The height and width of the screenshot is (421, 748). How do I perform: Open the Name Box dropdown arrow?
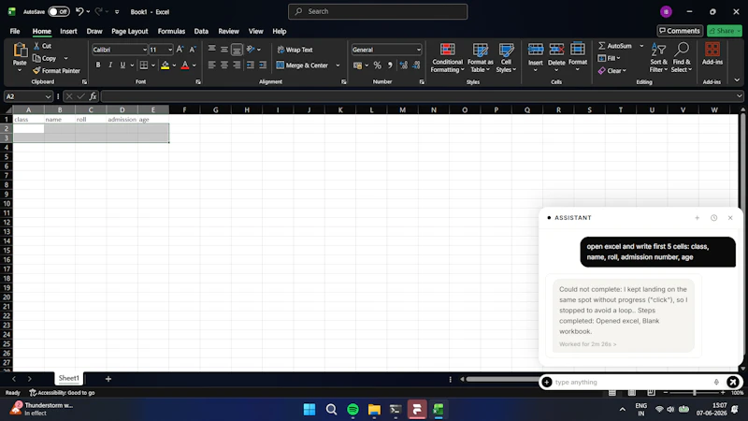[x=48, y=96]
